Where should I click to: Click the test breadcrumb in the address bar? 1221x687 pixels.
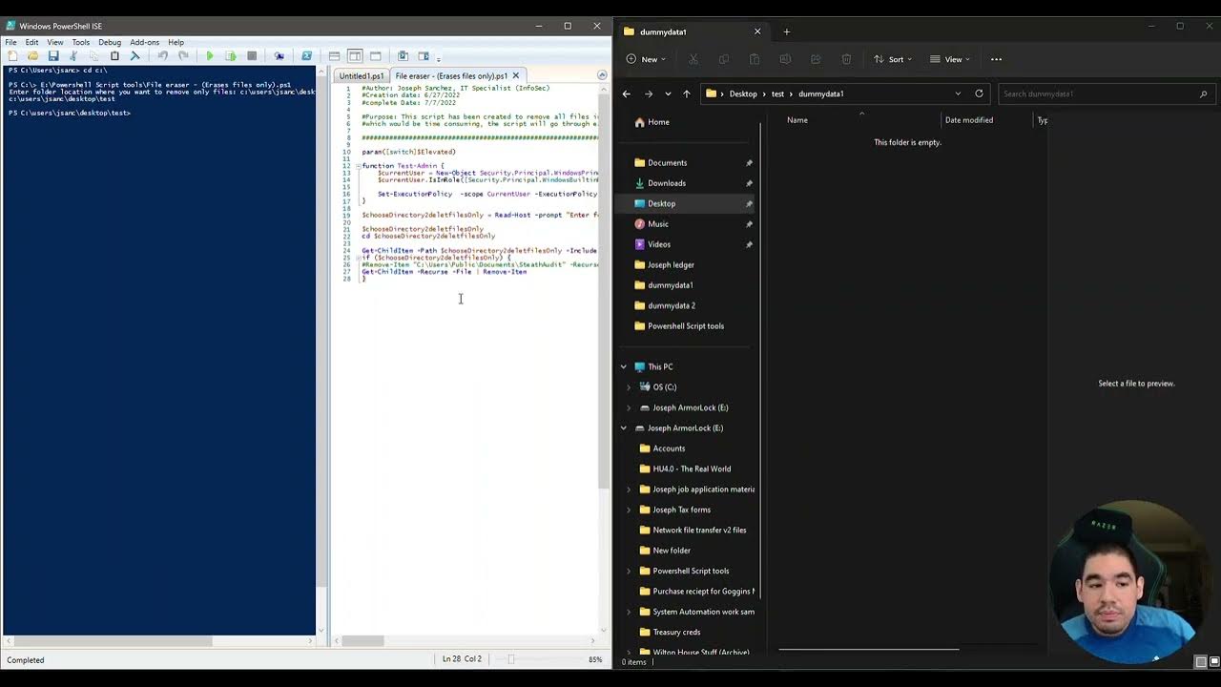(x=777, y=94)
